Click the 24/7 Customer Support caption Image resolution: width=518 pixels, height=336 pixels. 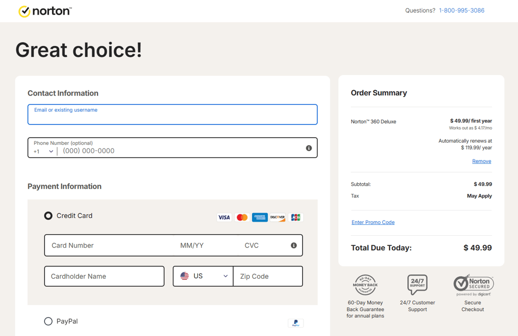417,306
